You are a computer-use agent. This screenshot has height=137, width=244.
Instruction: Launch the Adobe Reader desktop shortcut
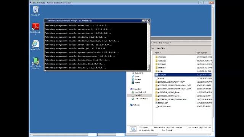(35, 29)
